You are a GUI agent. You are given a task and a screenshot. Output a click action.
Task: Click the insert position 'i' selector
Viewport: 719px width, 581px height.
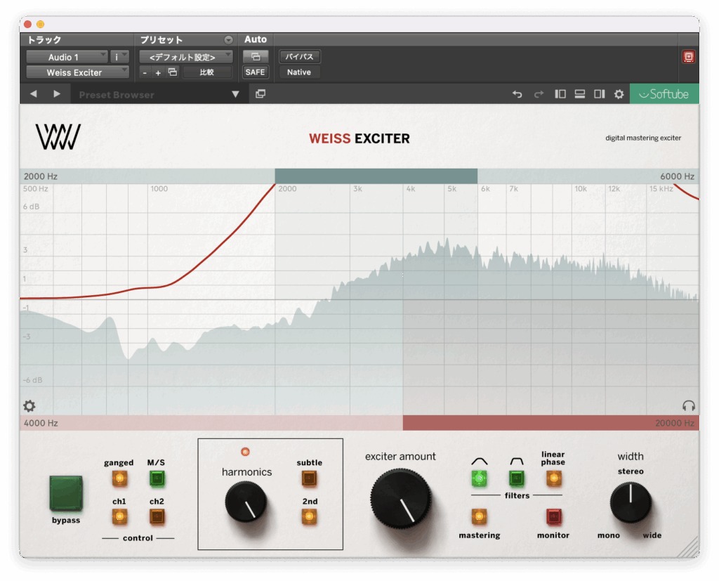point(119,57)
